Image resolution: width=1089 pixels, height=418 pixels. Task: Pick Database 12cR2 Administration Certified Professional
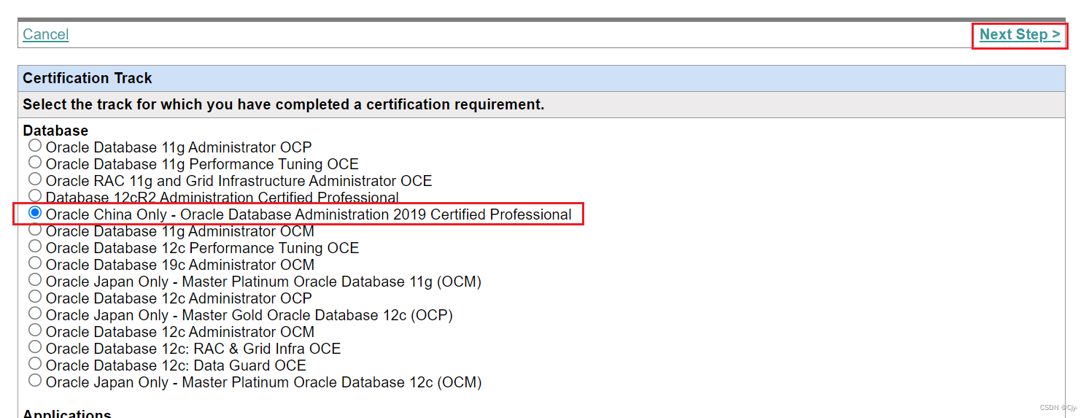(35, 196)
